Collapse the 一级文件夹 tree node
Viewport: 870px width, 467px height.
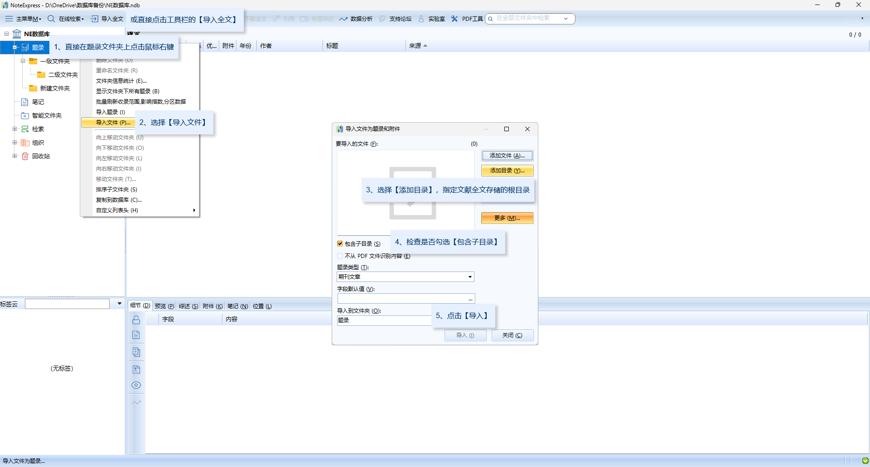(x=23, y=61)
